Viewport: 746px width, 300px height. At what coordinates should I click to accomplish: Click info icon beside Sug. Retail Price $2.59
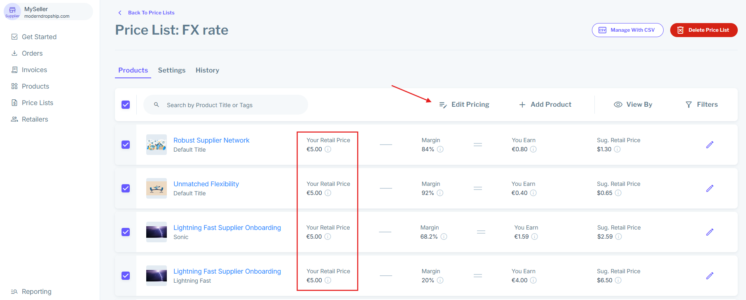[x=618, y=237]
